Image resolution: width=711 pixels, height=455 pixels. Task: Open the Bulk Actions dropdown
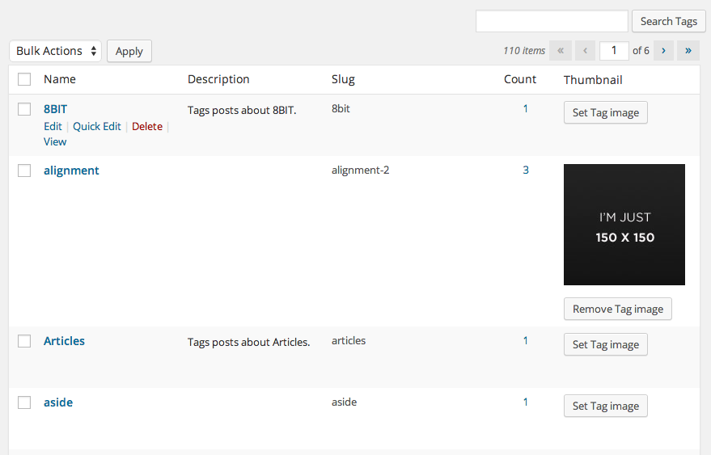[55, 51]
